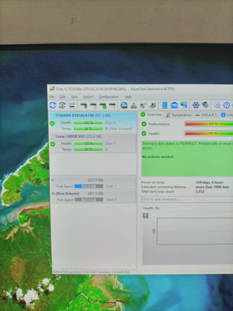Click the blue question mark help icon
The width and height of the screenshot is (233, 311).
pyautogui.click(x=227, y=105)
